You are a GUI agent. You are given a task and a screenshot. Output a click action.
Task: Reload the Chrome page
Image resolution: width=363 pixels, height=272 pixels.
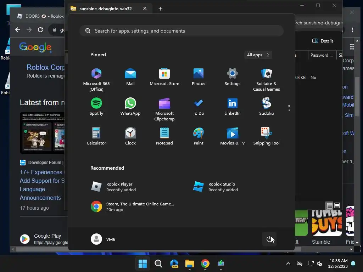40,30
